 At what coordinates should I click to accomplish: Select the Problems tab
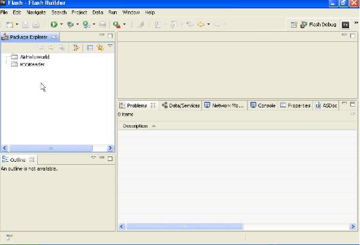(x=137, y=105)
